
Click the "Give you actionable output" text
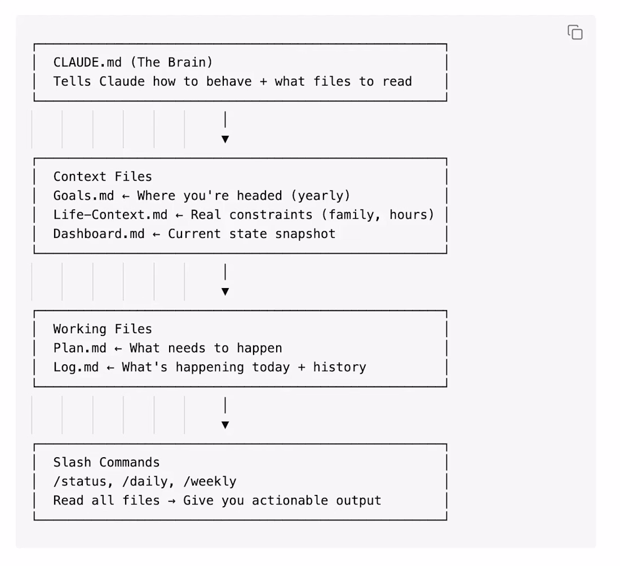(x=282, y=501)
